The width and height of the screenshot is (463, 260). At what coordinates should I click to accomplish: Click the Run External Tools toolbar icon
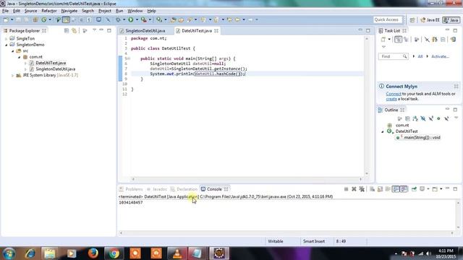click(144, 19)
